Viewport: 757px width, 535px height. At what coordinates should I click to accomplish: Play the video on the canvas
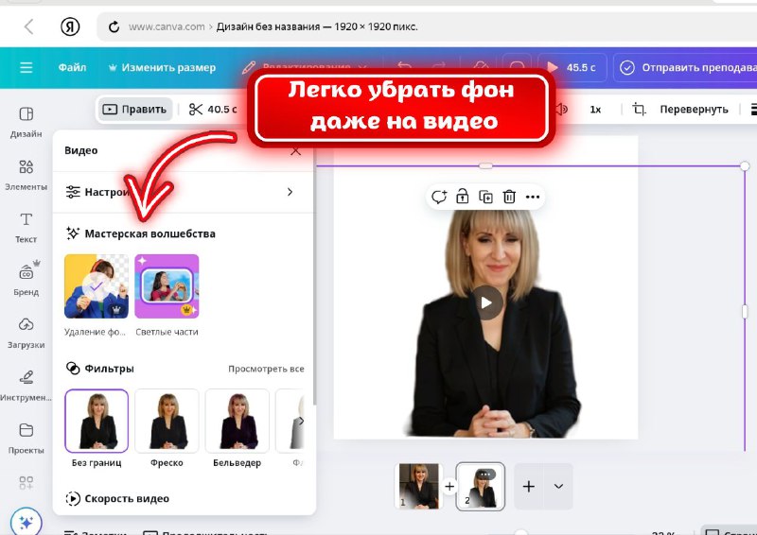coord(486,302)
